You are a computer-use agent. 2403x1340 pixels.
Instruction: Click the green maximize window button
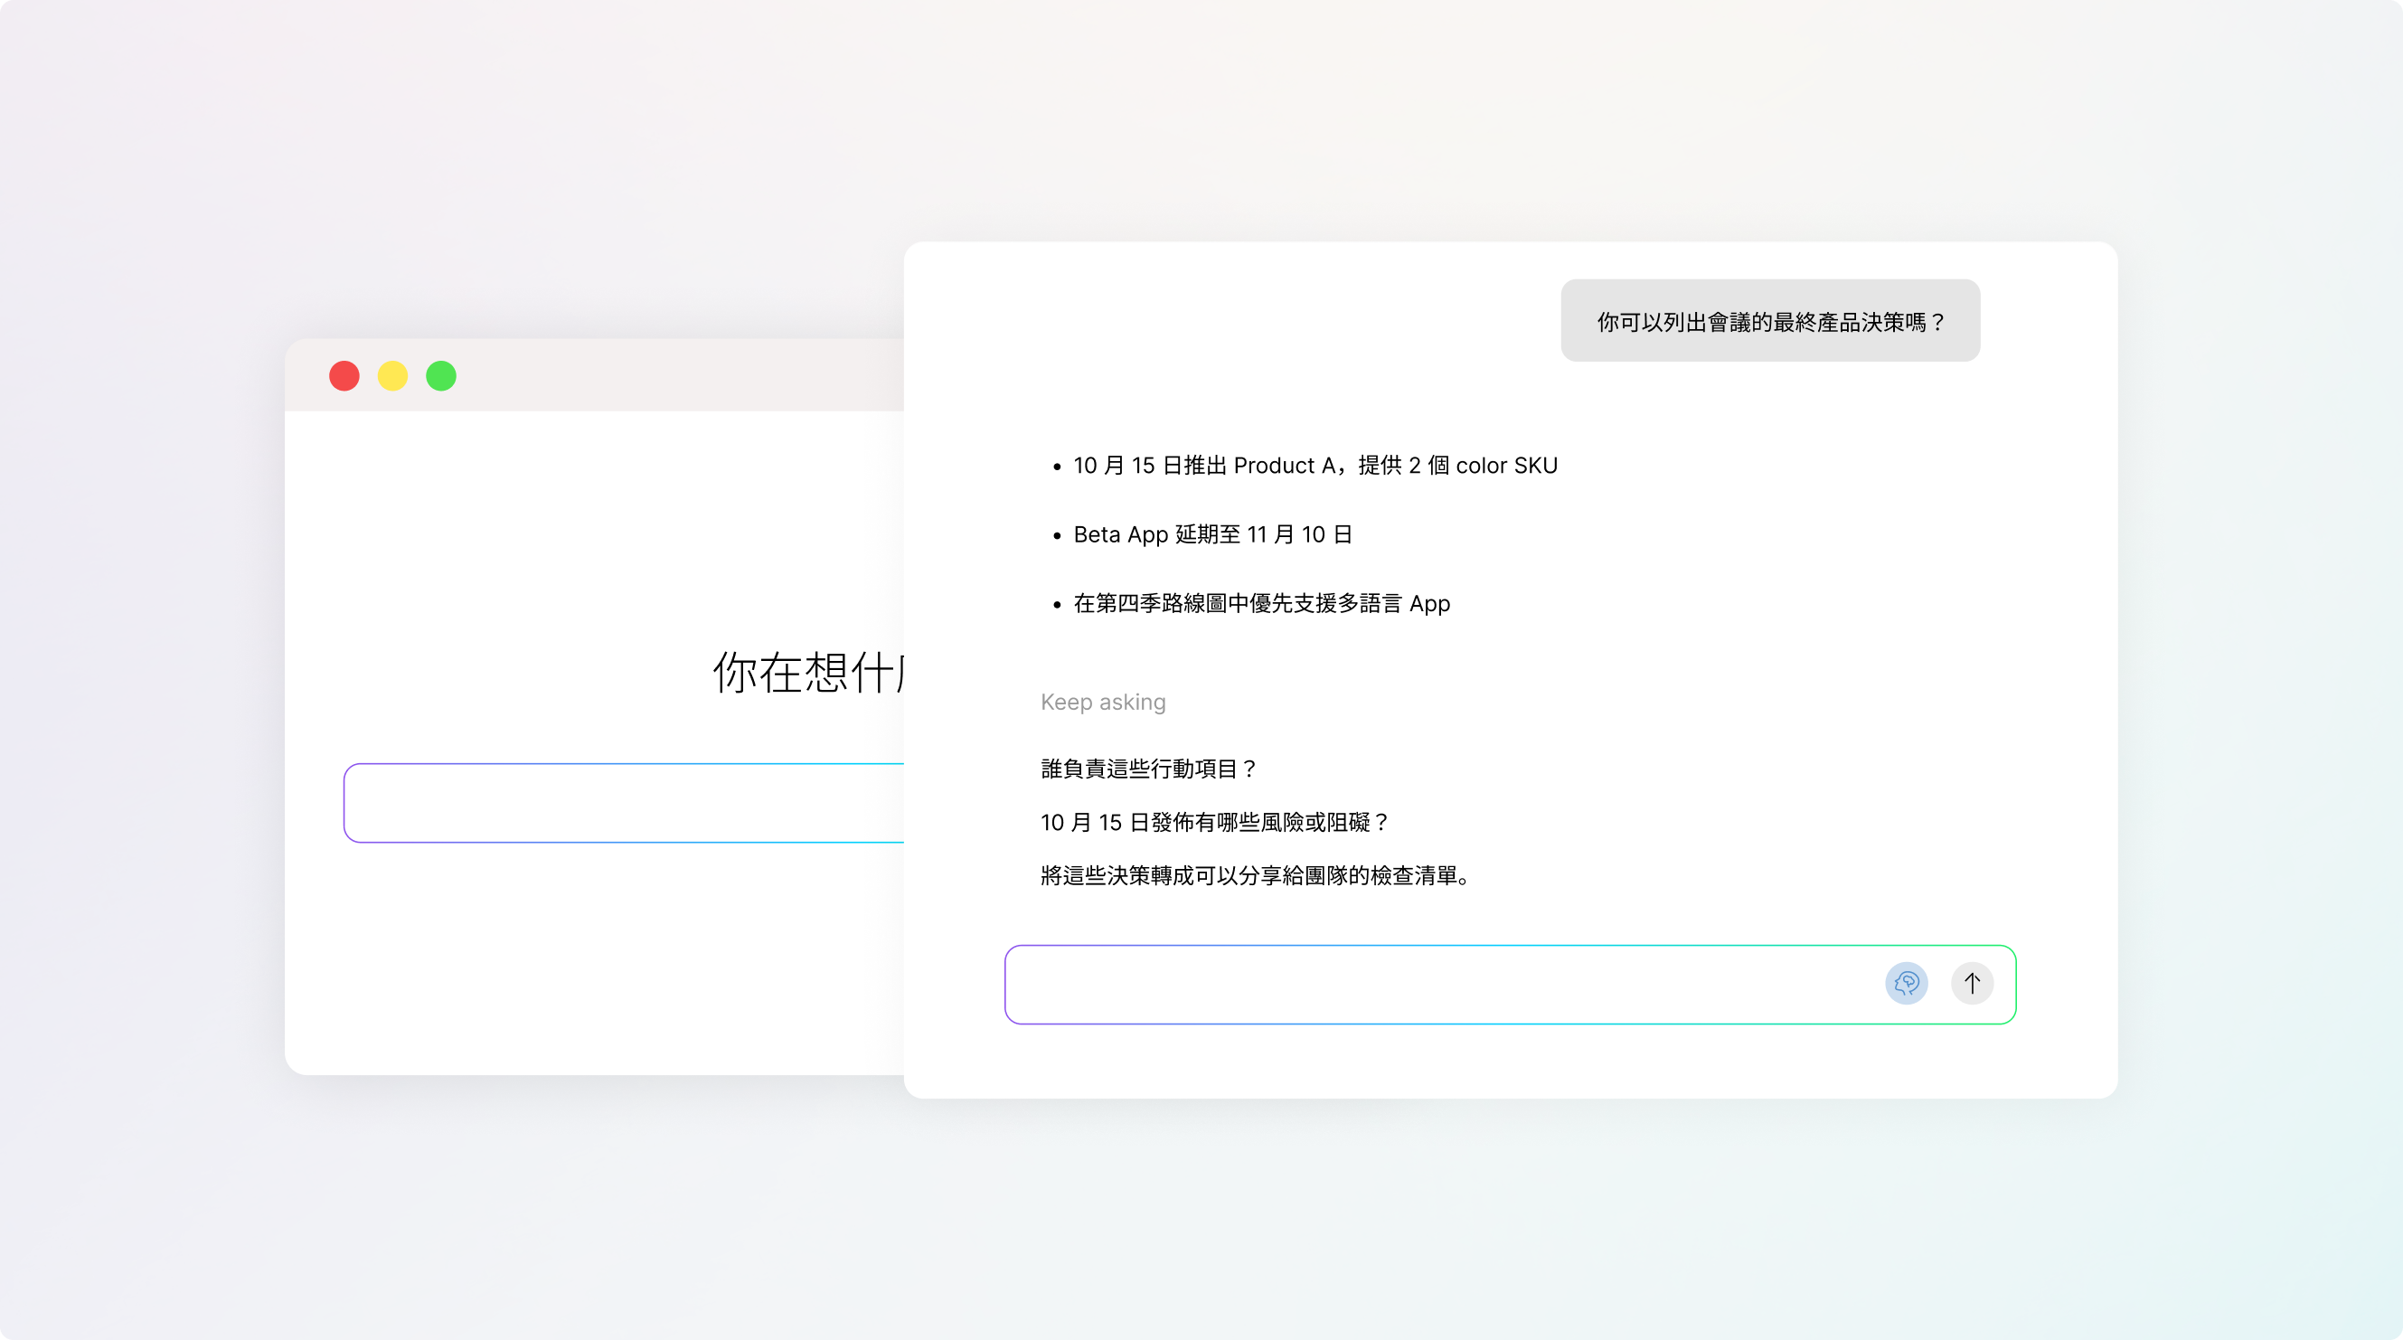click(441, 376)
